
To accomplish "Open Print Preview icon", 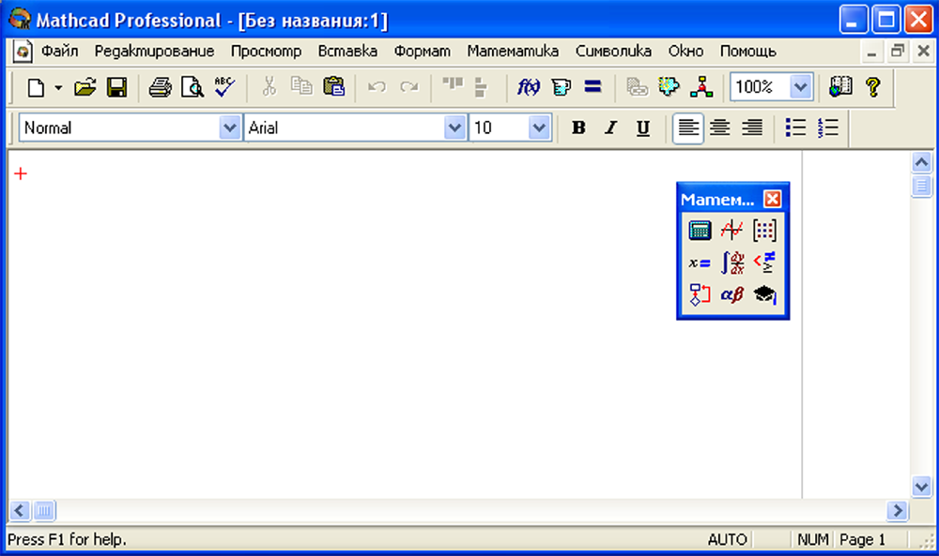I will click(x=192, y=88).
